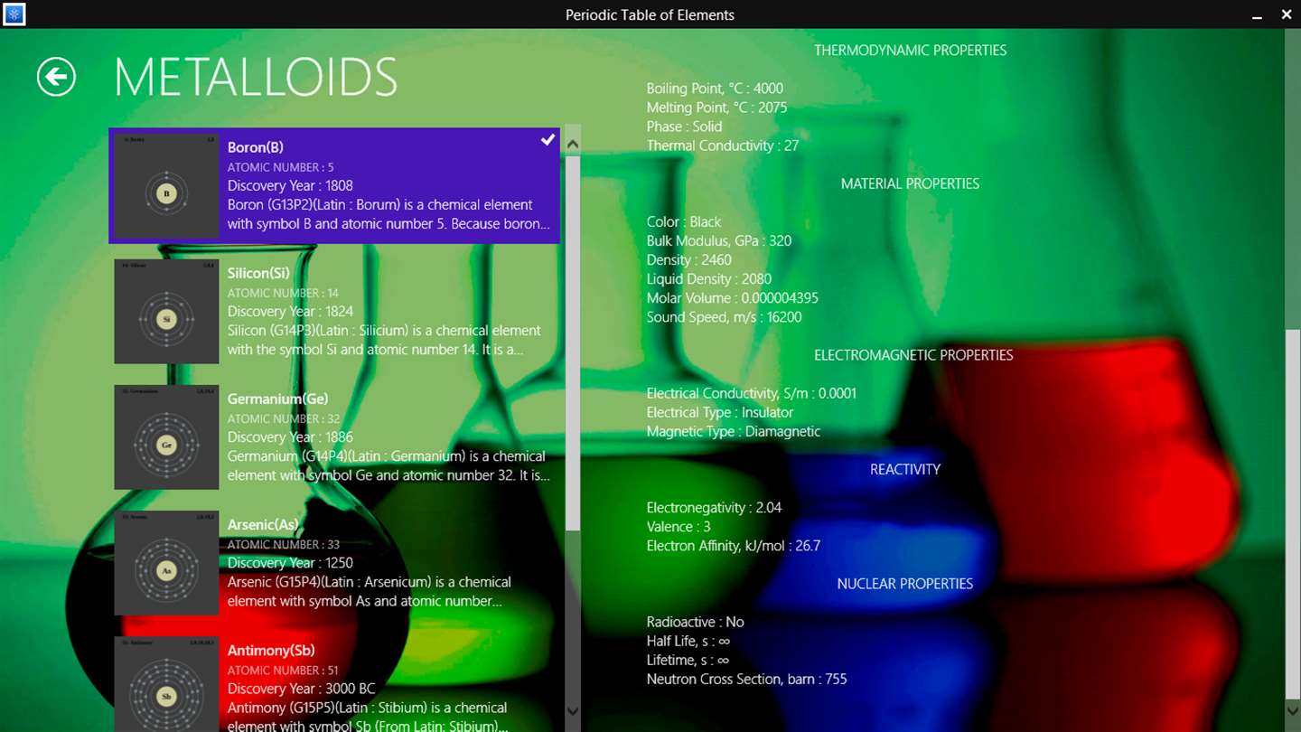The height and width of the screenshot is (732, 1301).
Task: Click the list scrollbar down arrow
Action: point(573,712)
